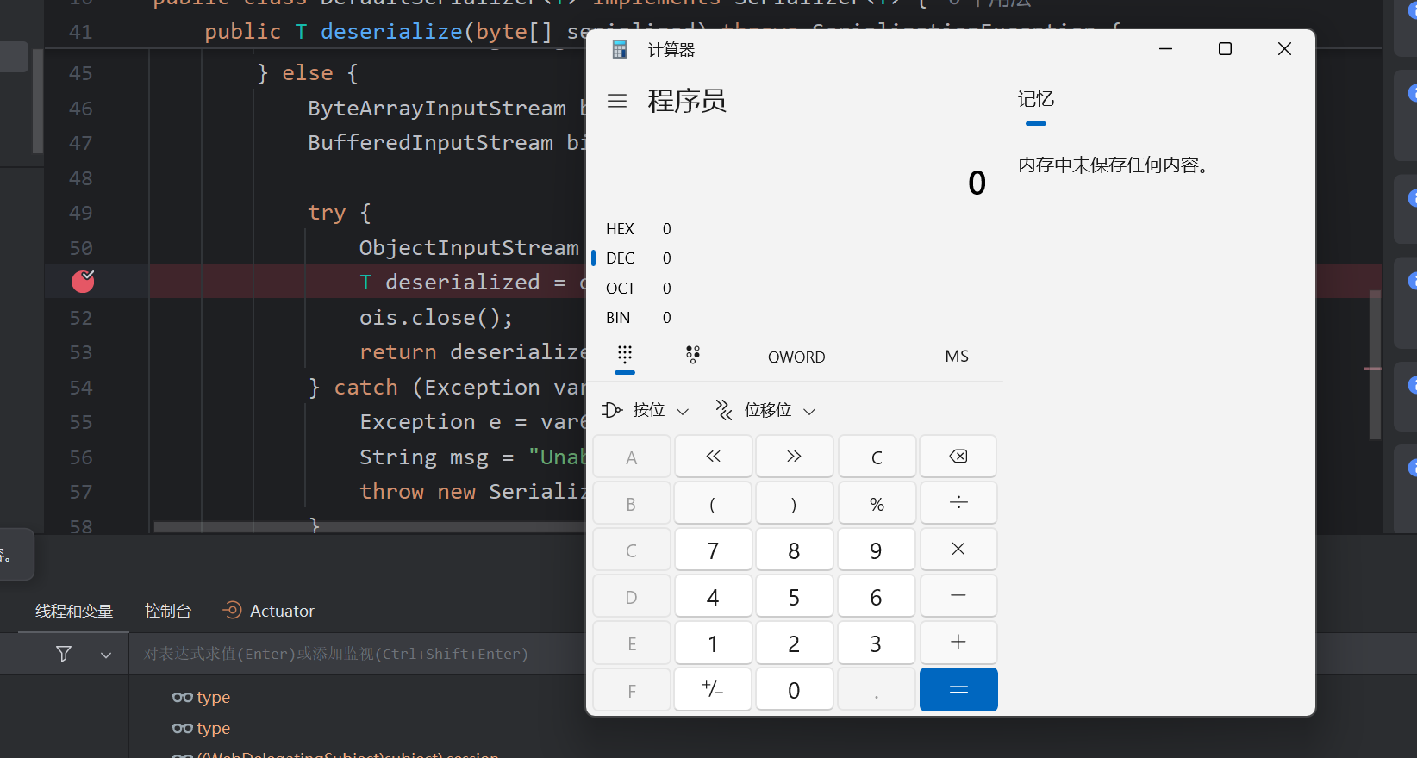Image resolution: width=1417 pixels, height=758 pixels.
Task: Maximize the Calculator window
Action: coord(1225,49)
